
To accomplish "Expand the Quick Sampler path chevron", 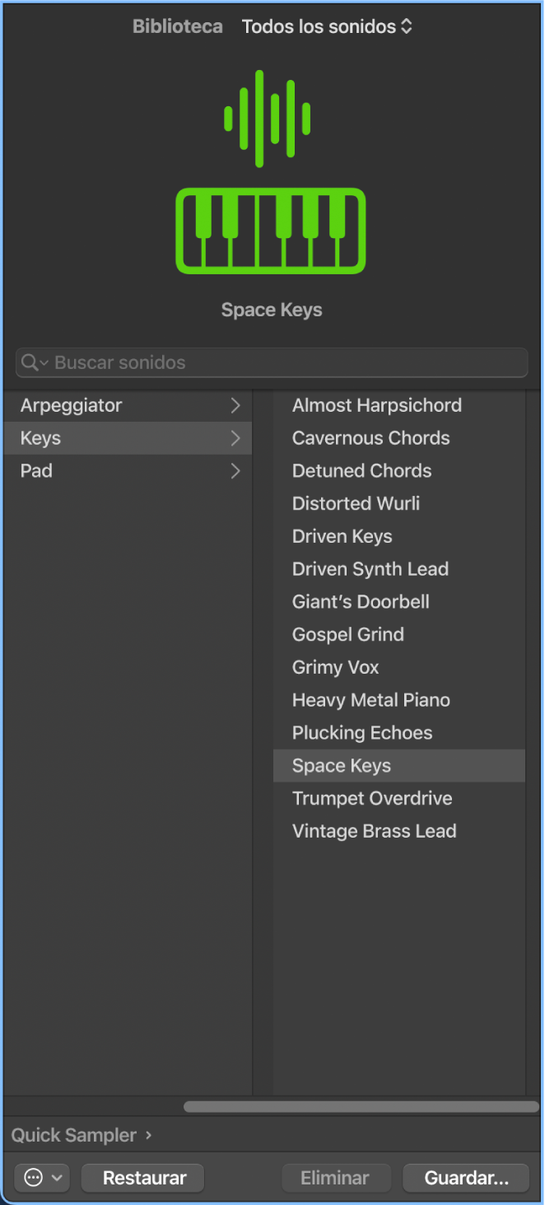I will point(149,1135).
